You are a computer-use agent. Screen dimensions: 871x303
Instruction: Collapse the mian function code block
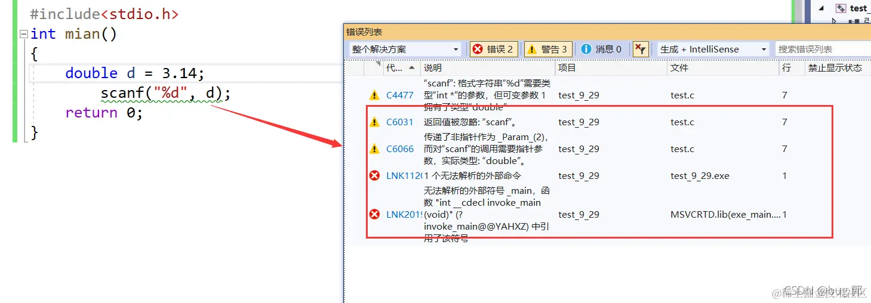(23, 35)
